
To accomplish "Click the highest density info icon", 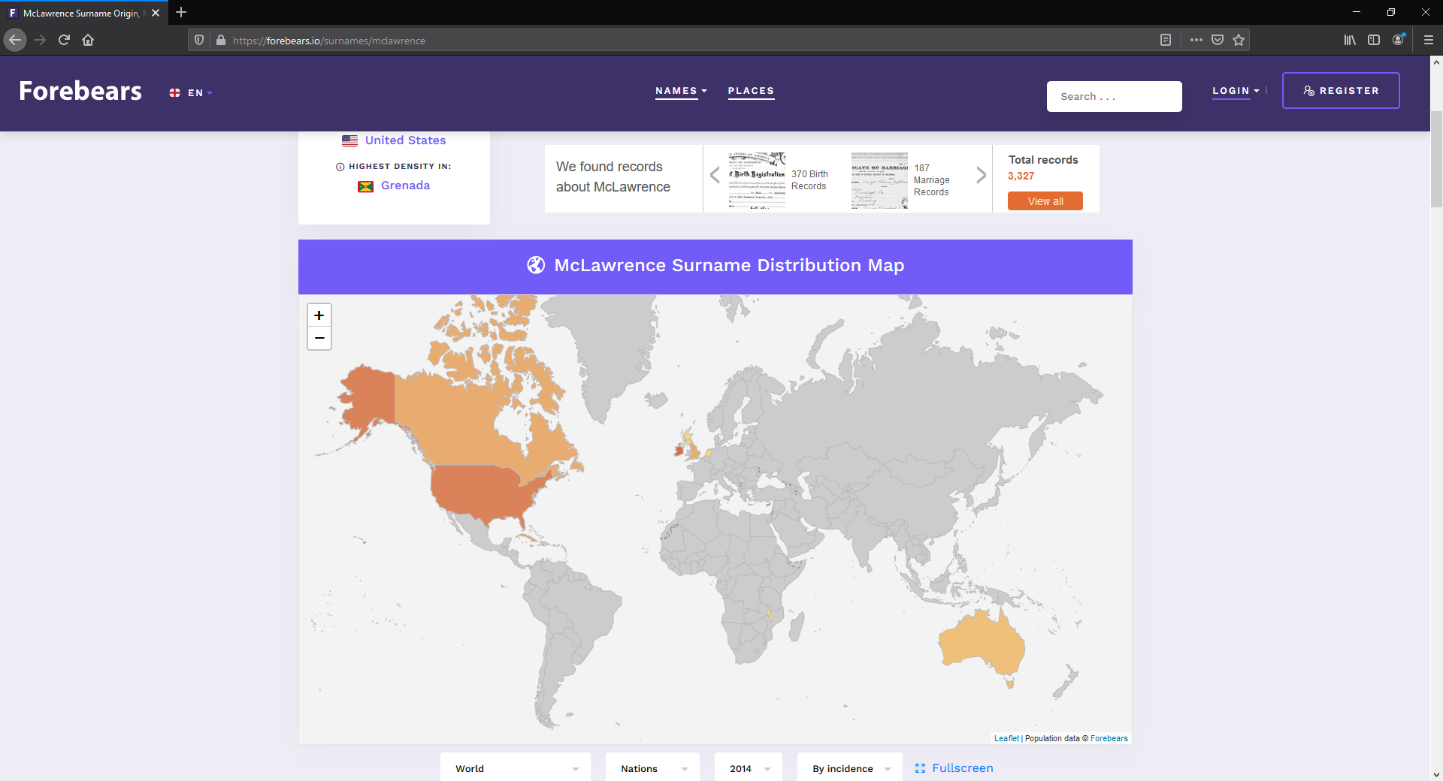I will click(x=340, y=167).
